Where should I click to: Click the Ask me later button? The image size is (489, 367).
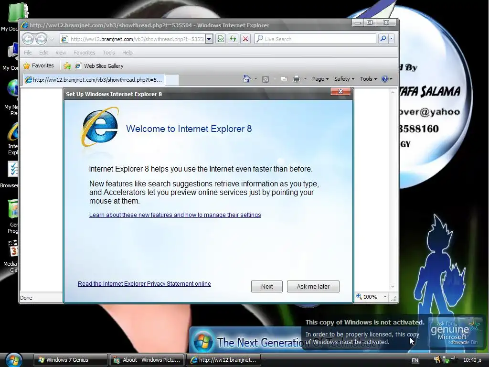click(x=313, y=287)
